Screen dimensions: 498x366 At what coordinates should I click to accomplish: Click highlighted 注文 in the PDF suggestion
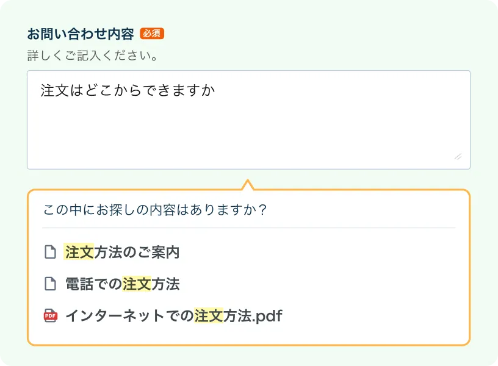click(208, 315)
